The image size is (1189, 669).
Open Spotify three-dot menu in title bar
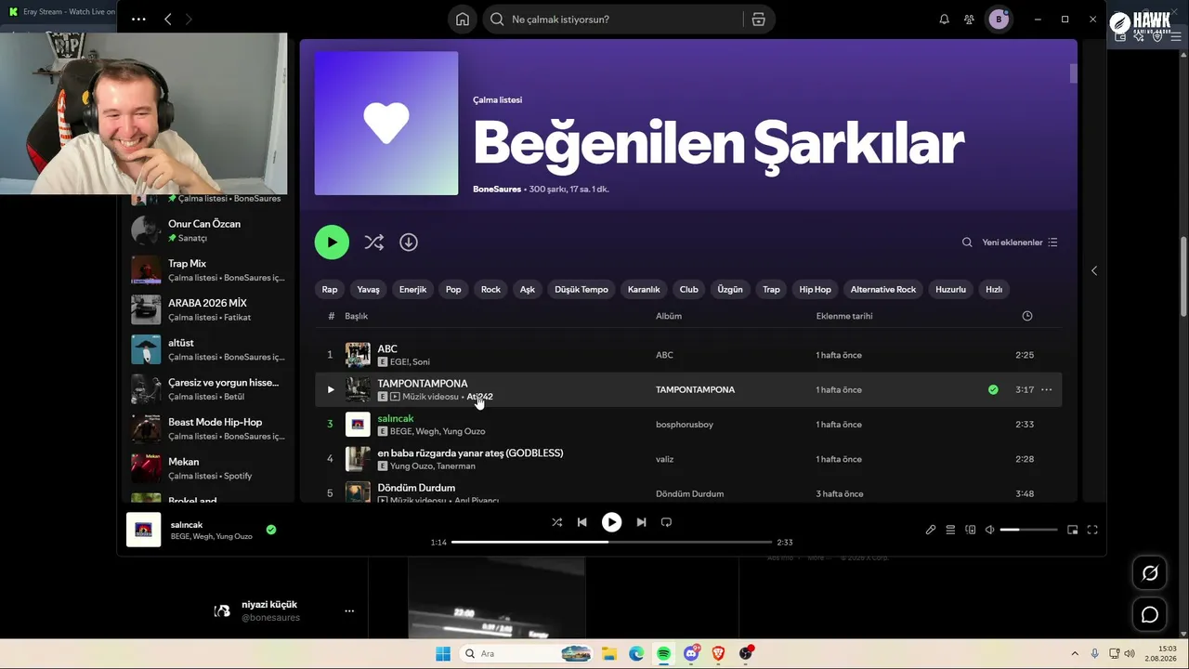pyautogui.click(x=138, y=20)
